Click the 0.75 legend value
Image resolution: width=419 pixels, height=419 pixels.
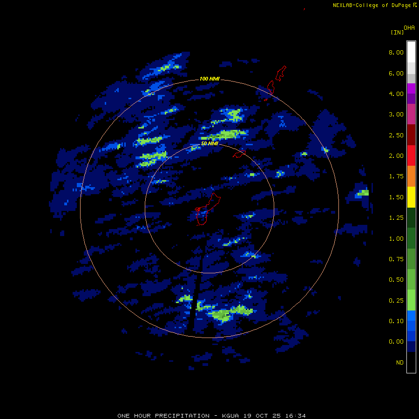[396, 259]
